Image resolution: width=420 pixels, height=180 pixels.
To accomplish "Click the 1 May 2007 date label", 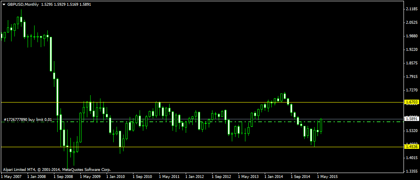I will pos(11,177).
